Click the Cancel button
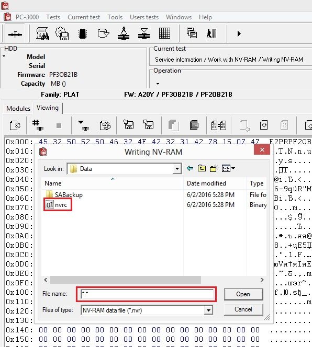 point(243,309)
